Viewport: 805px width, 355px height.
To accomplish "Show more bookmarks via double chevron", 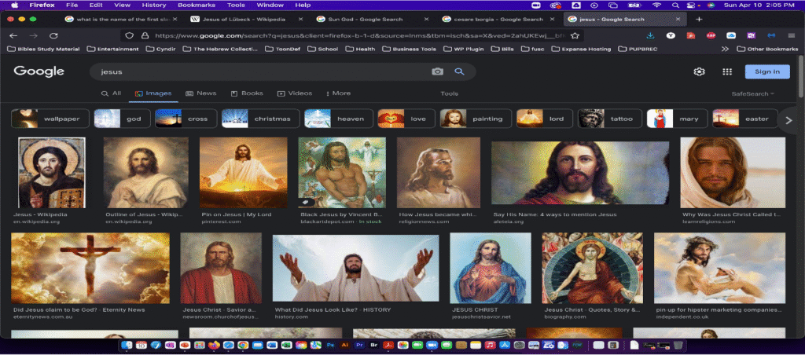I will pyautogui.click(x=725, y=49).
